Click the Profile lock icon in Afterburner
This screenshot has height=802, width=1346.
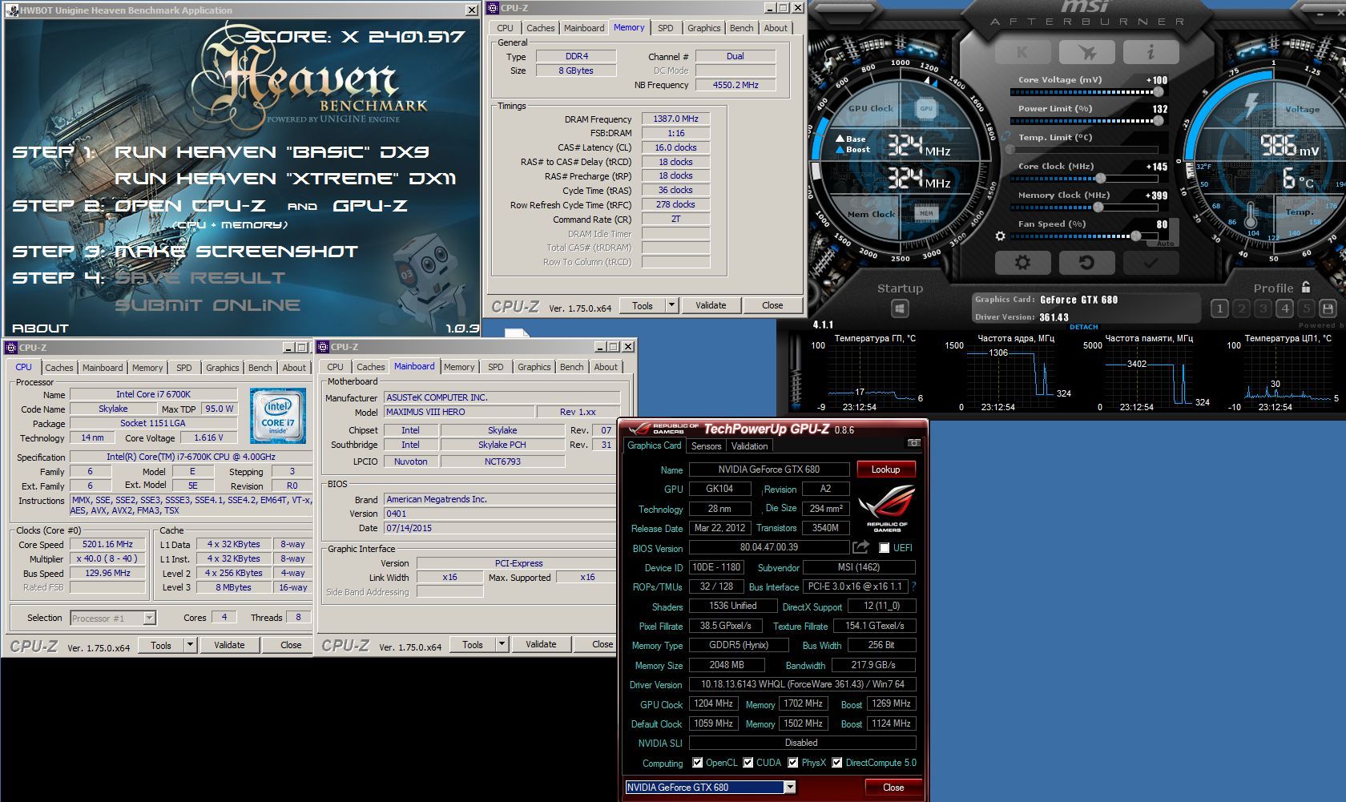[x=1306, y=287]
